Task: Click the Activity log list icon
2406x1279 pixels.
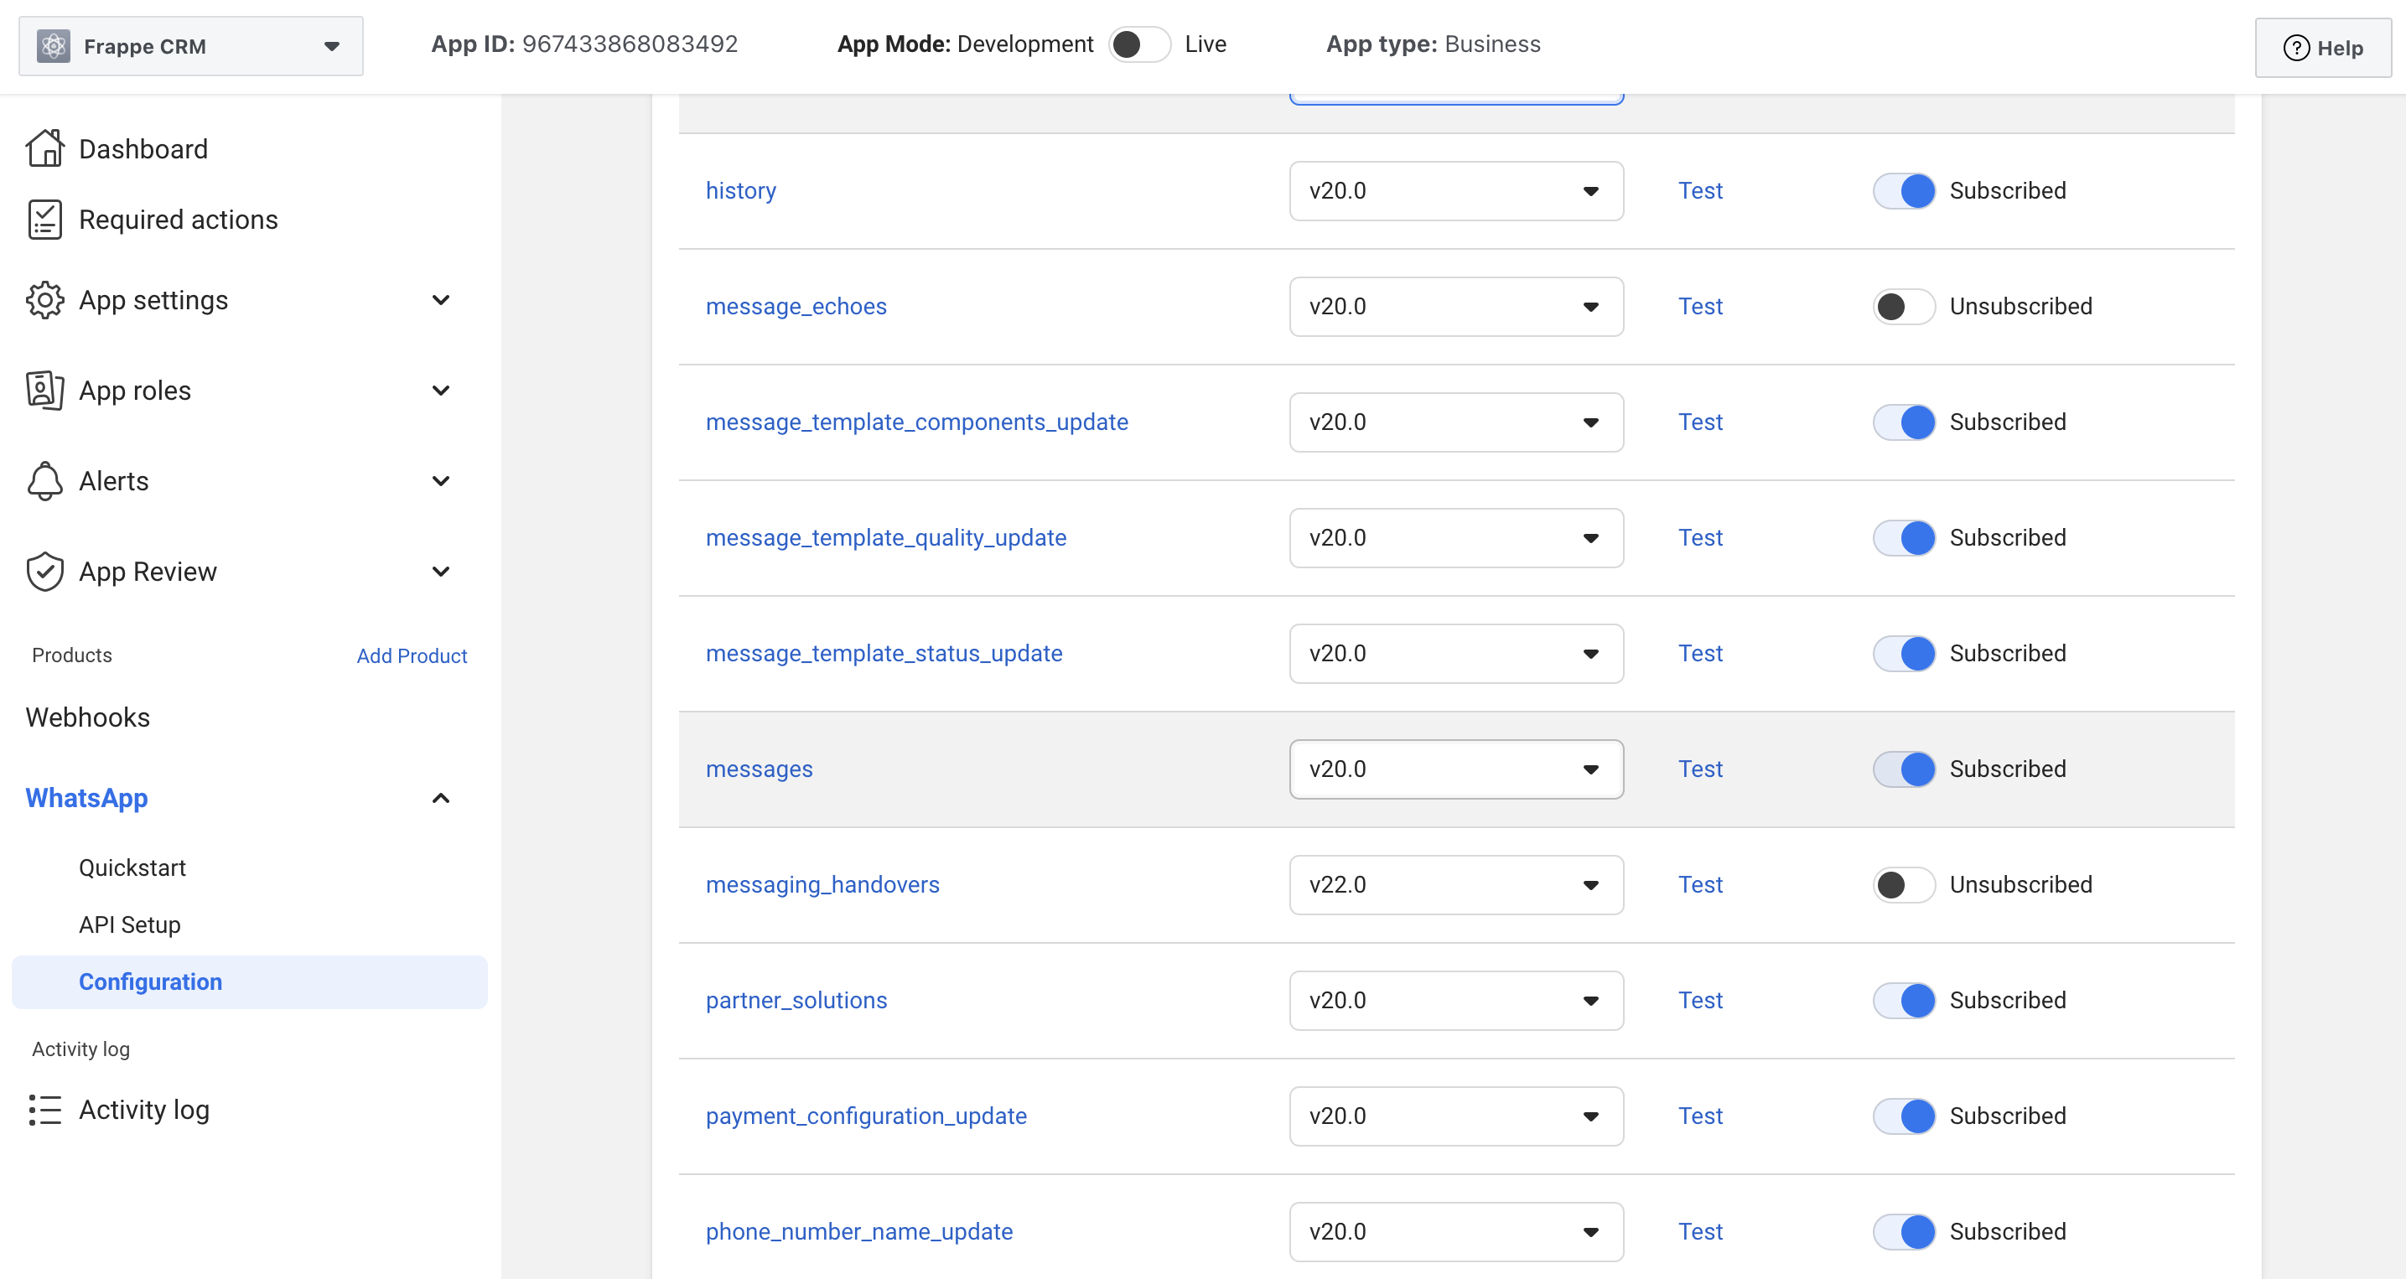Action: click(44, 1109)
